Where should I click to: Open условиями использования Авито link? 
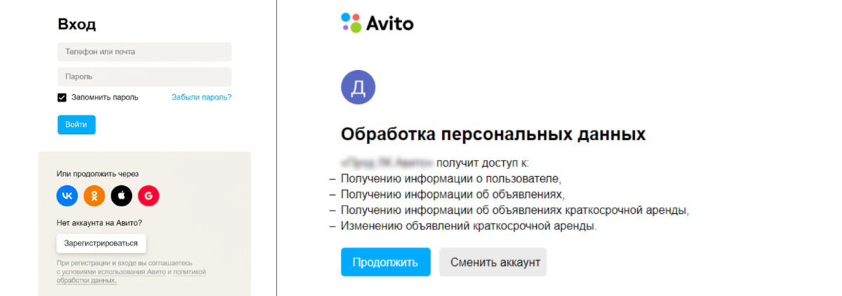tap(111, 271)
